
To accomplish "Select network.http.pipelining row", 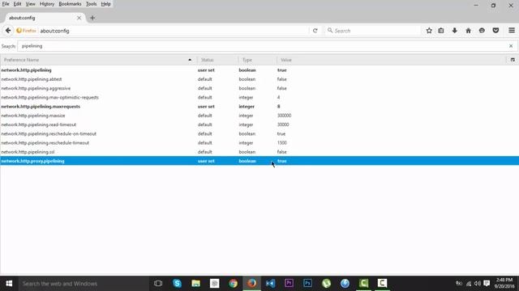I will pos(259,70).
